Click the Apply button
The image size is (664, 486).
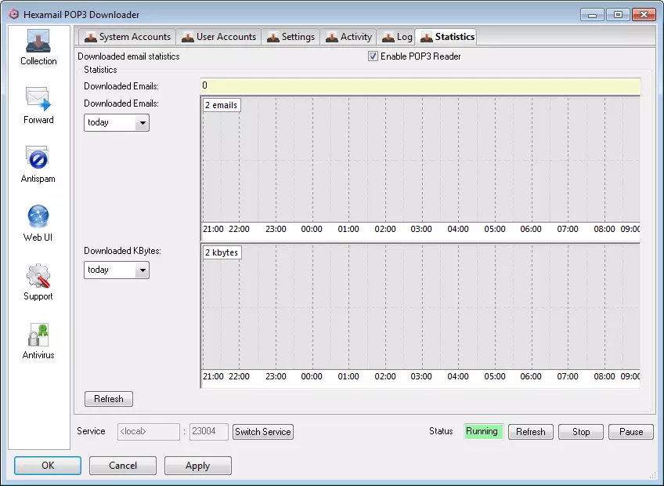click(x=197, y=466)
